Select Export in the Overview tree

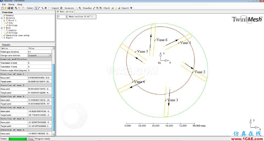9,38
